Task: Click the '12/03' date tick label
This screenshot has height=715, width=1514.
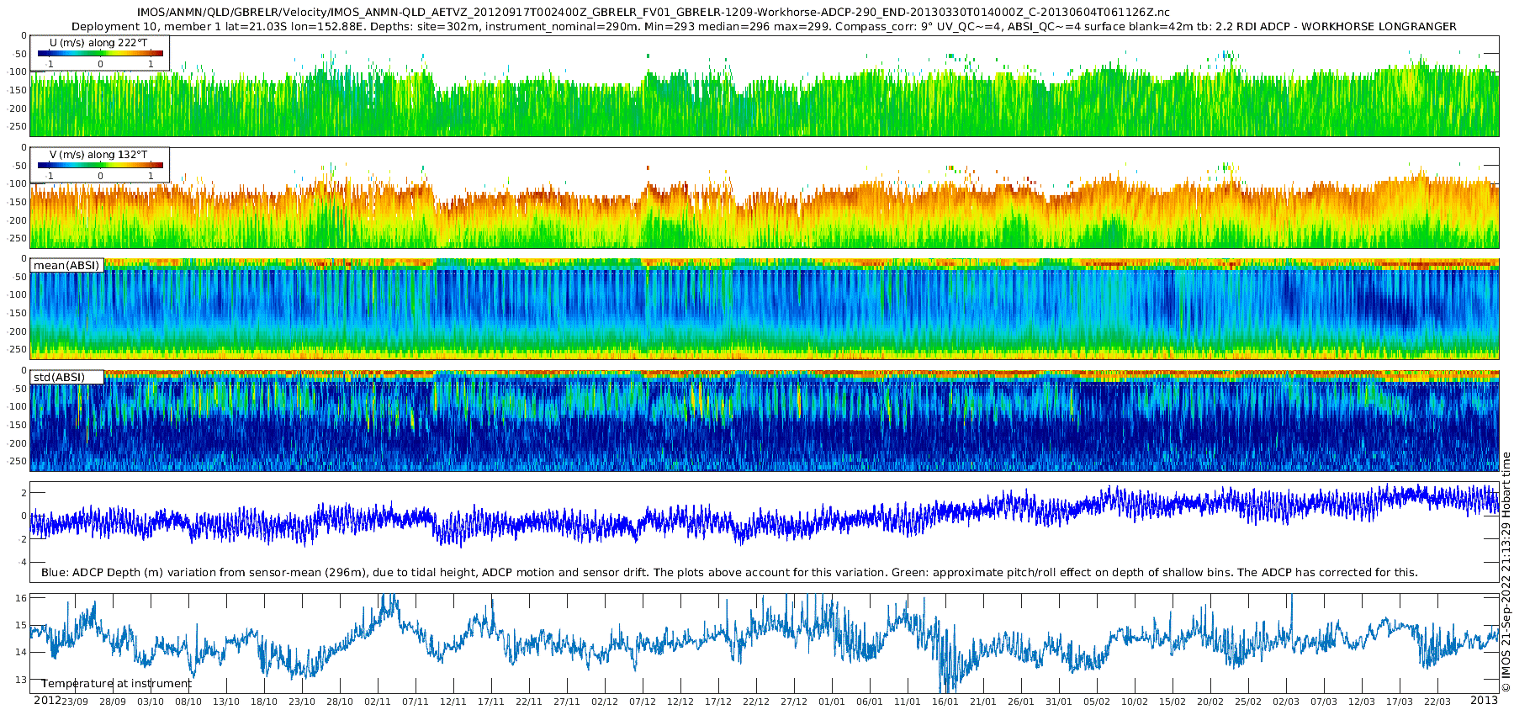Action: pos(1362,702)
